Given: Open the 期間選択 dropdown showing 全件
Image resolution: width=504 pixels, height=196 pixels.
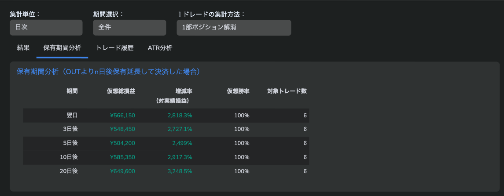Looking at the screenshot, I should point(129,28).
